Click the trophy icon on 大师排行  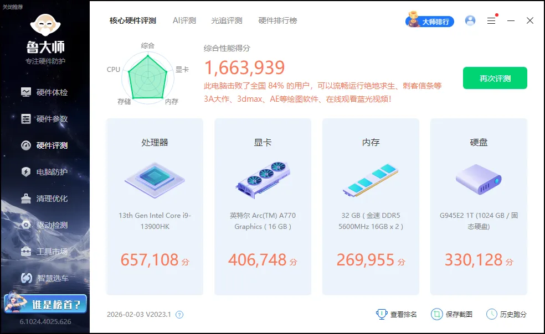413,19
